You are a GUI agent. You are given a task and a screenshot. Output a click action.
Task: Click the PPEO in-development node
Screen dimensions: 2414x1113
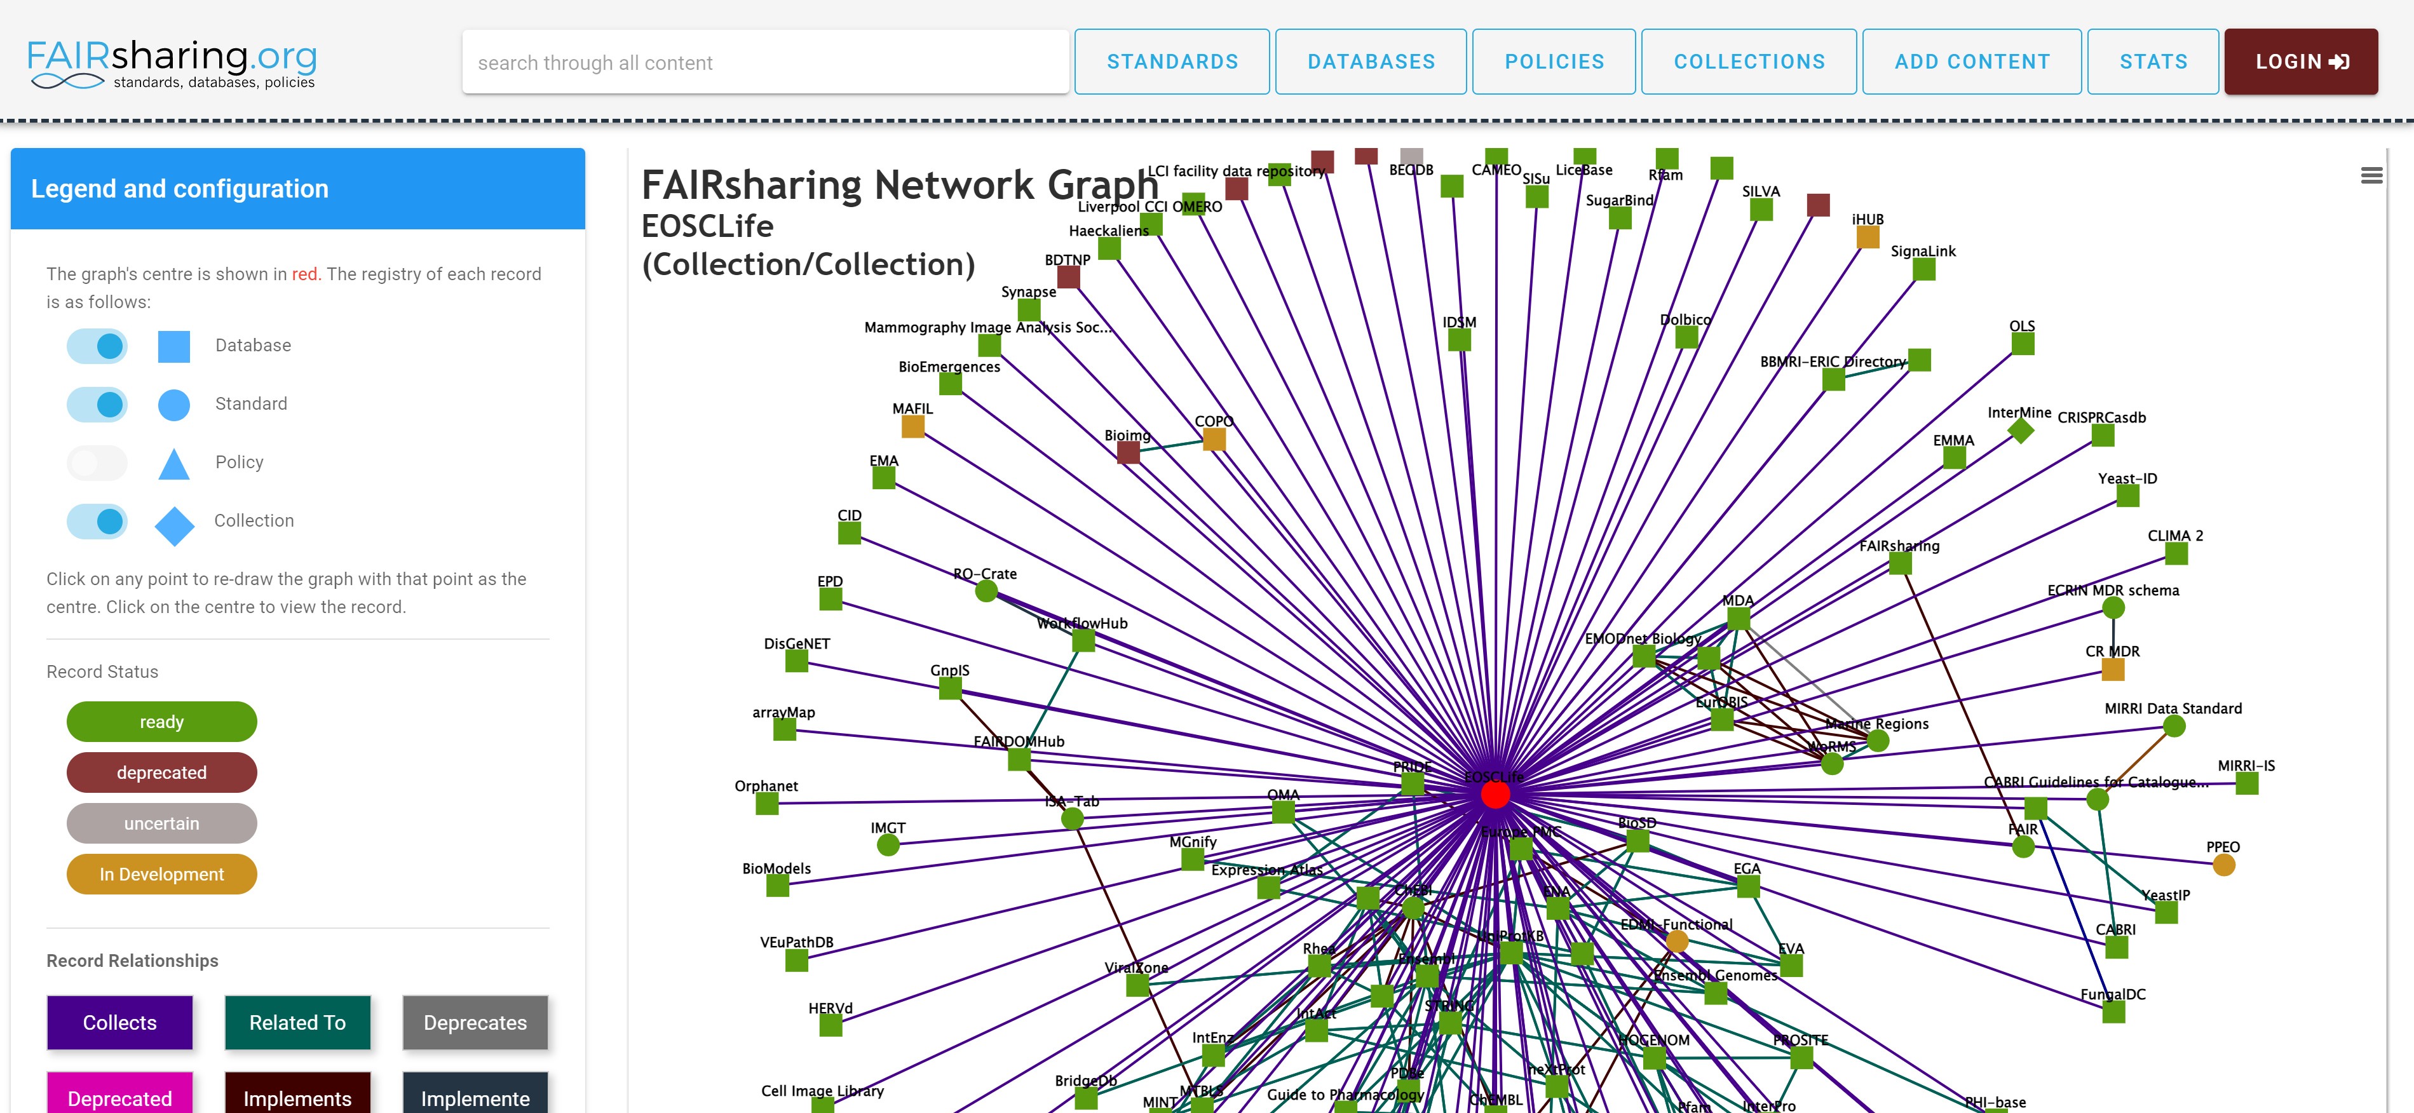click(x=2223, y=865)
